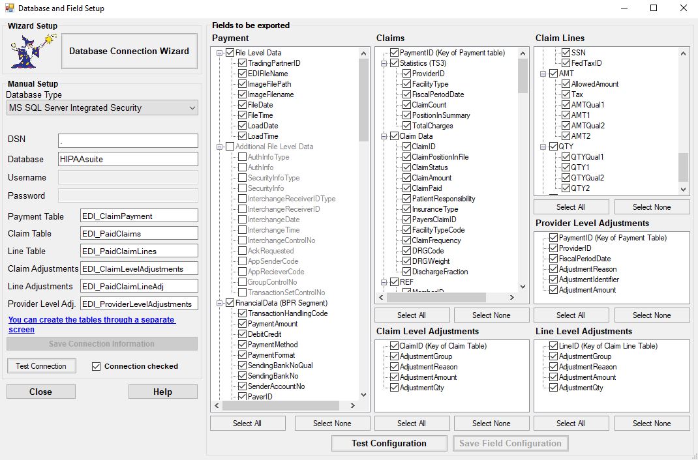Viewport: 698px width, 460px height.
Task: Collapse the QTY node in Claim Lines
Action: [543, 147]
